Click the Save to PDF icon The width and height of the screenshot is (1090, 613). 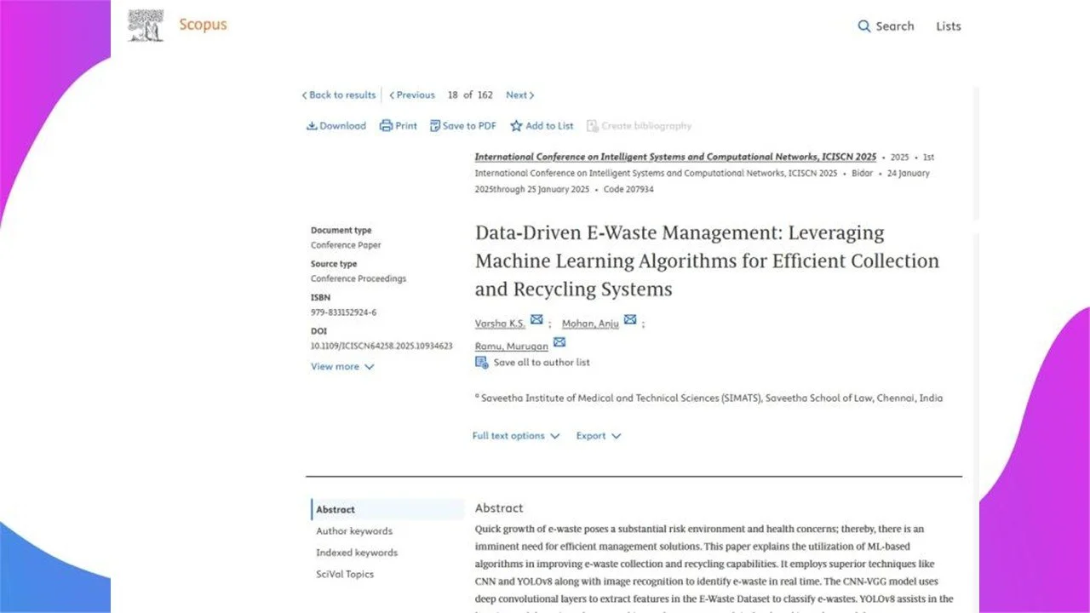[435, 126]
